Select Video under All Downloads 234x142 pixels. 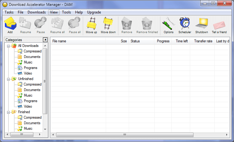tap(28, 73)
